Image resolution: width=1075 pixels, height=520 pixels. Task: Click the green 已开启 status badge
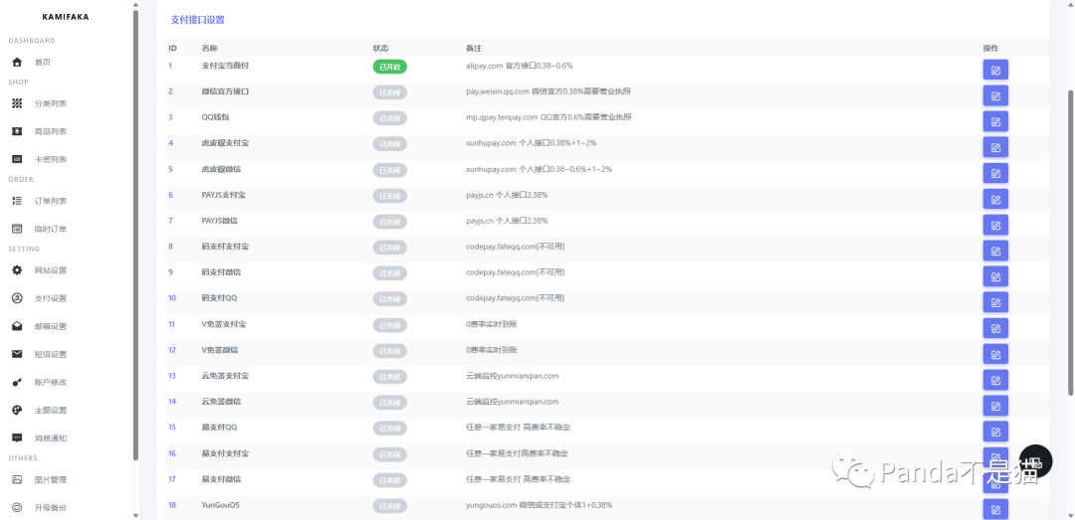tap(389, 67)
